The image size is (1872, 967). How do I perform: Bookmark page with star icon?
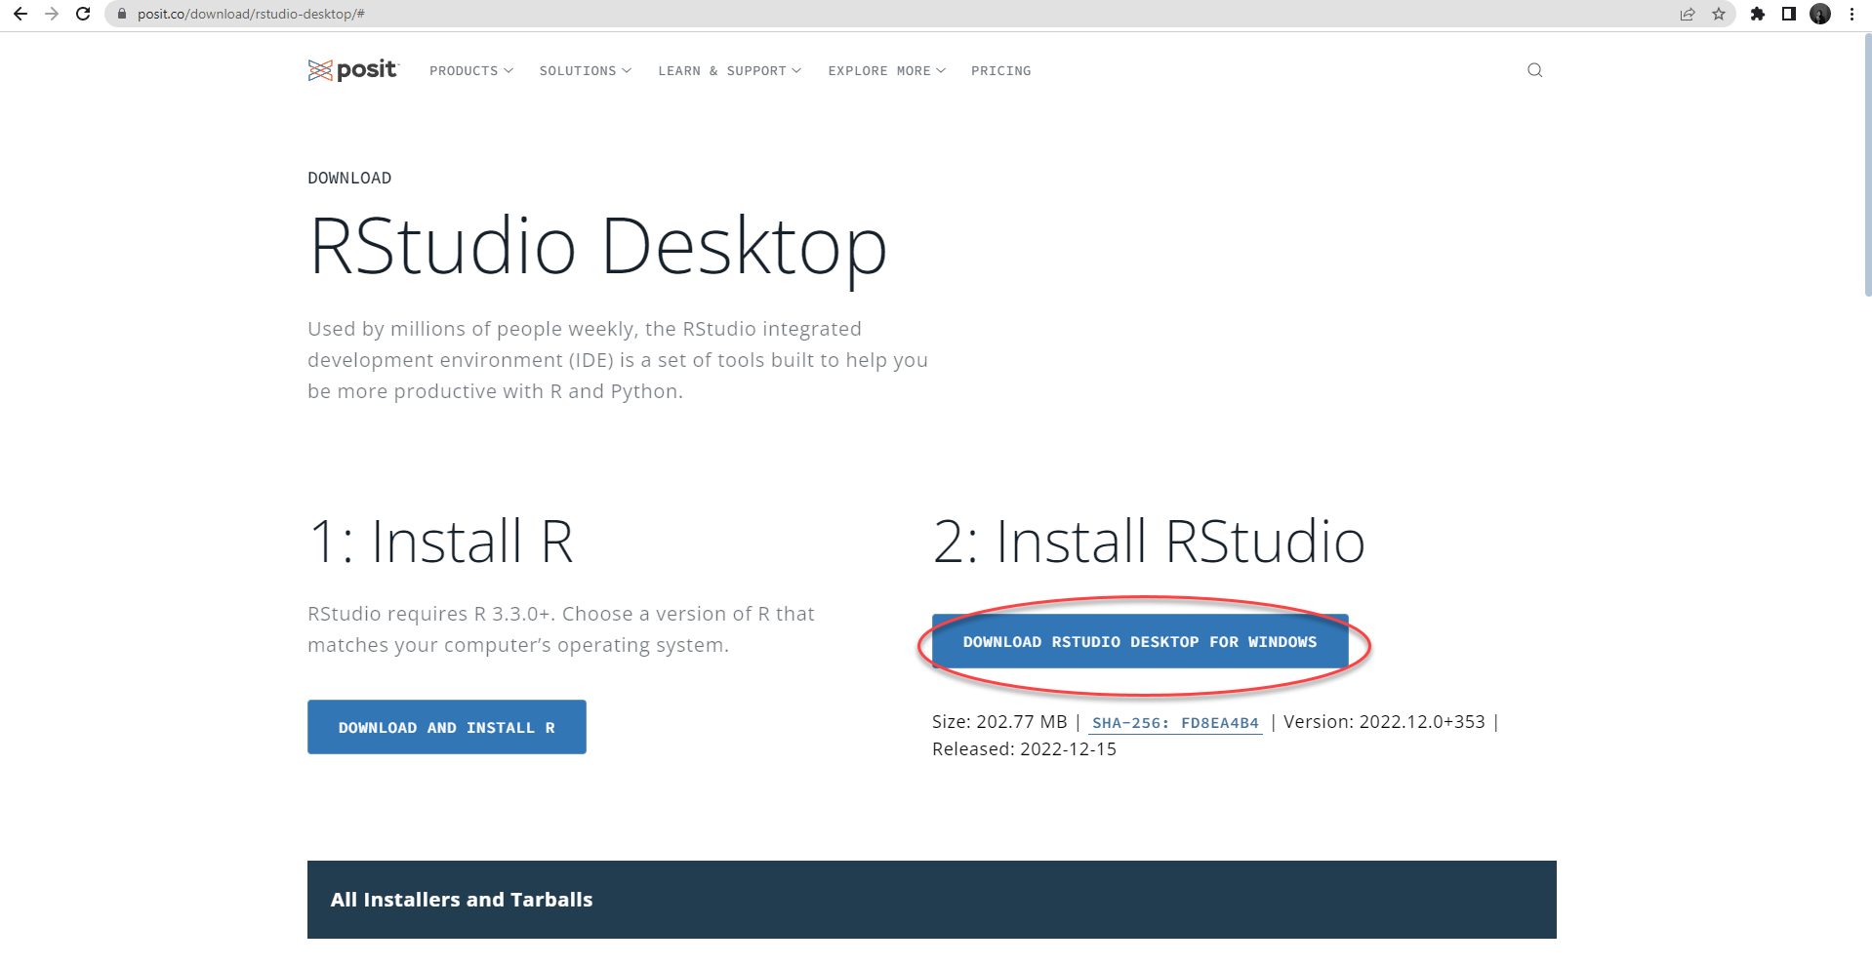1719,14
